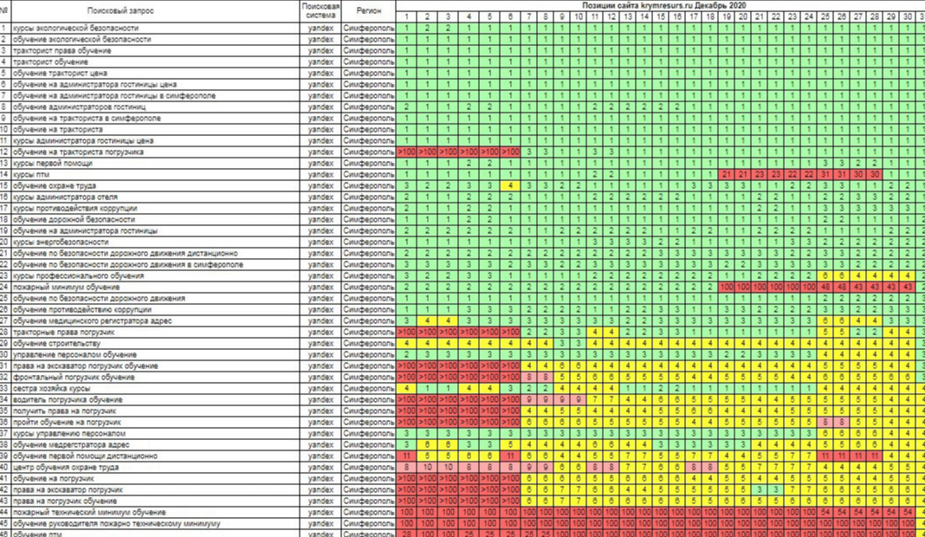Click day 12 column header

tap(611, 16)
